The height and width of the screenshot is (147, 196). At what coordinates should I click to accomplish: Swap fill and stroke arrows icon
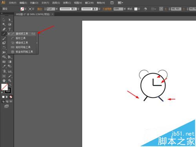(x=11, y=85)
